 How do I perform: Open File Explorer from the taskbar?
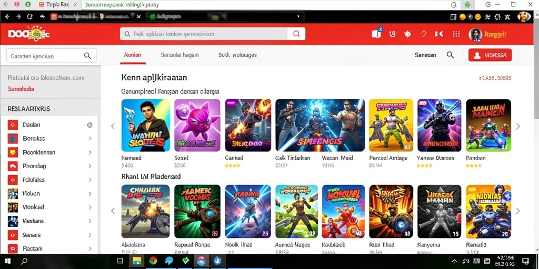click(x=136, y=261)
